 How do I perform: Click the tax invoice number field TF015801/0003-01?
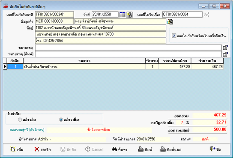[54, 15]
